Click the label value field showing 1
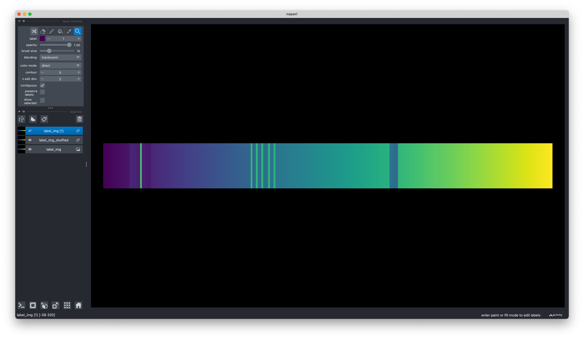The image size is (584, 339). (64, 39)
